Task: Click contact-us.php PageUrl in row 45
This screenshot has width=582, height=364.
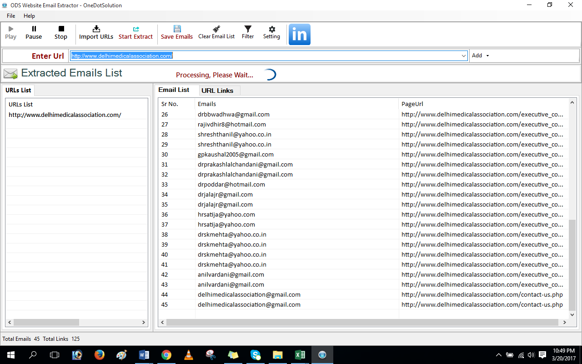Action: pyautogui.click(x=482, y=304)
